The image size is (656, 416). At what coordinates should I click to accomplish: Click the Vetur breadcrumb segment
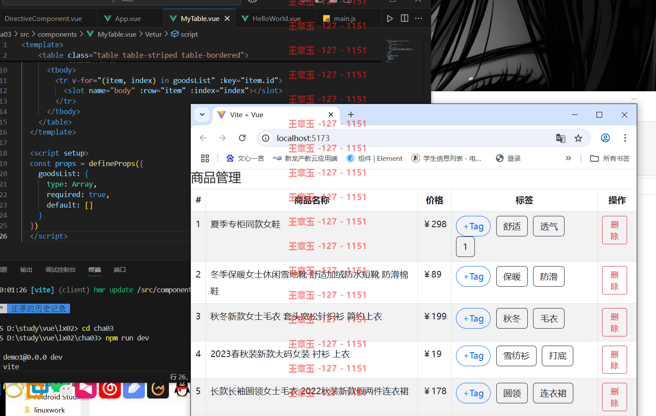point(154,34)
